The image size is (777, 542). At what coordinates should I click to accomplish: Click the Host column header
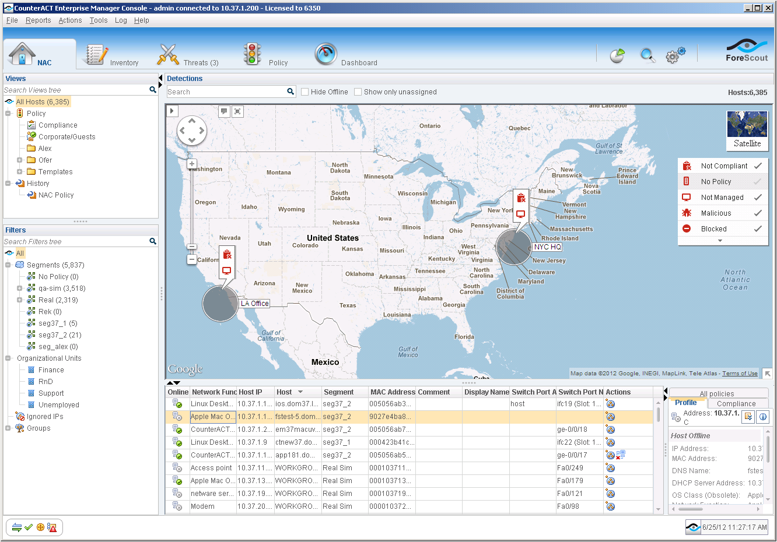click(x=297, y=392)
